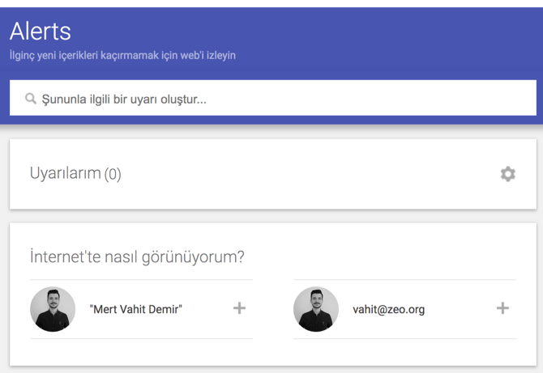543x373 pixels.
Task: Focus the "Şununla ilgili bir uyarı oluştur" field
Action: pyautogui.click(x=273, y=98)
